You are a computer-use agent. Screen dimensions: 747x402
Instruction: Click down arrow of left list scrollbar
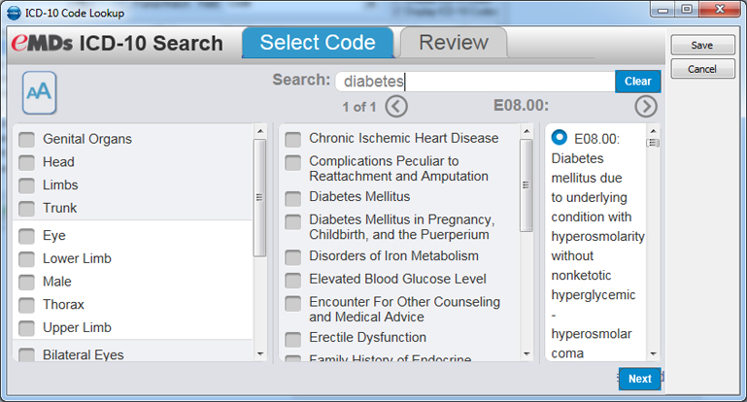click(x=260, y=353)
